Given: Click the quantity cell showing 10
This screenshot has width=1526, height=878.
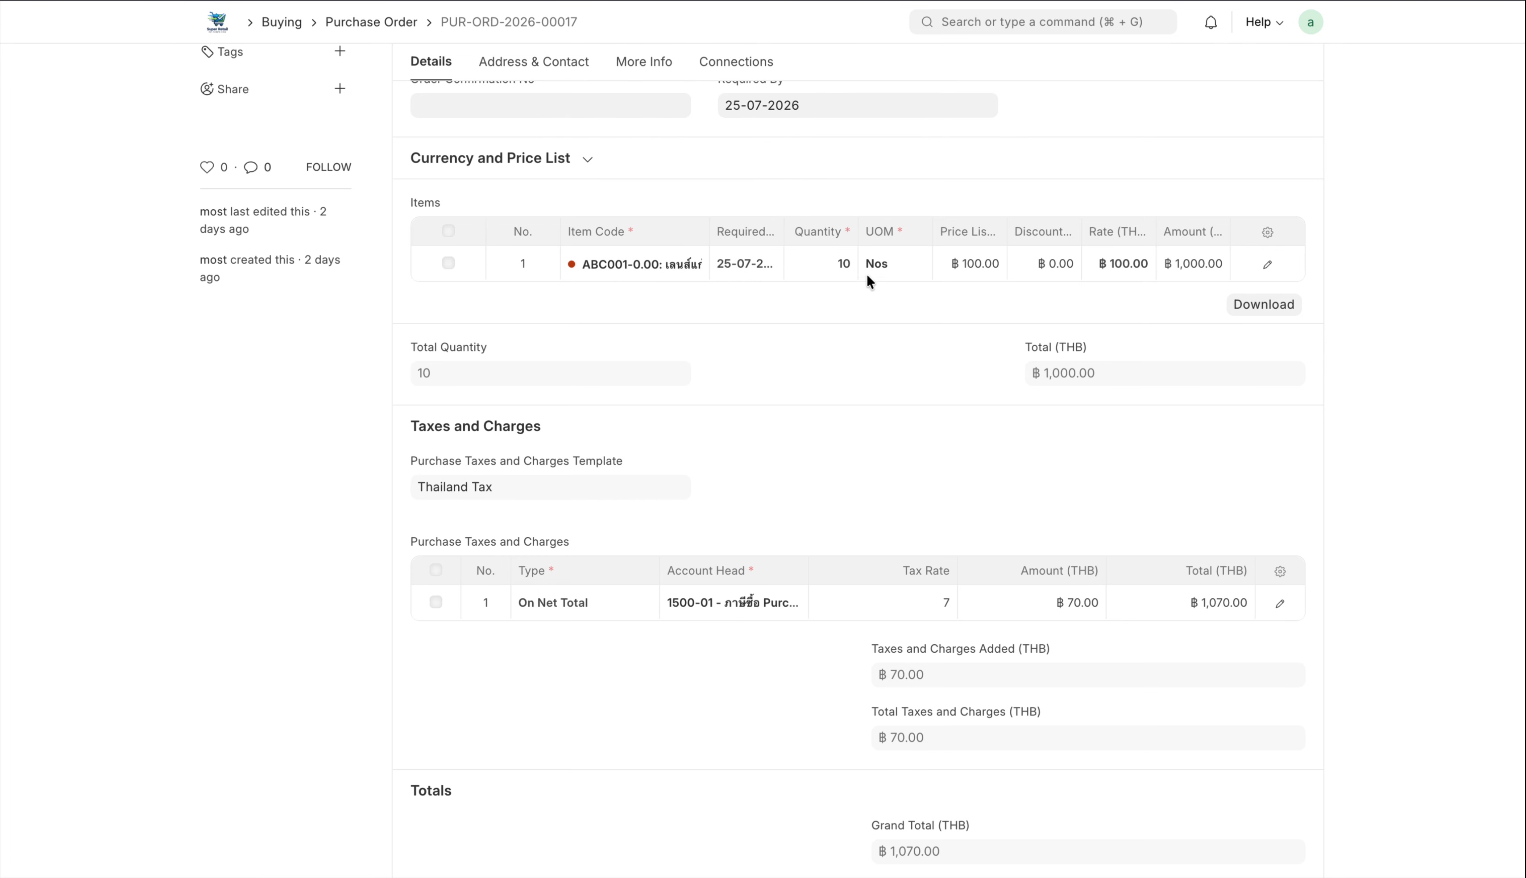Looking at the screenshot, I should pos(821,264).
